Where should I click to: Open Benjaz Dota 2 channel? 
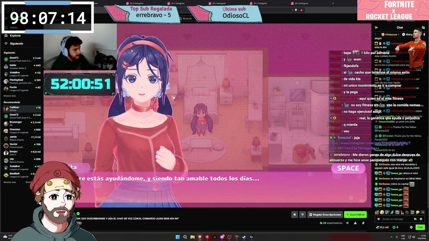point(22,153)
